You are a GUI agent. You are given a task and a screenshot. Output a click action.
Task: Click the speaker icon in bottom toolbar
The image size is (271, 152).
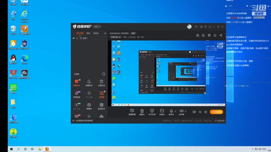click(x=181, y=111)
